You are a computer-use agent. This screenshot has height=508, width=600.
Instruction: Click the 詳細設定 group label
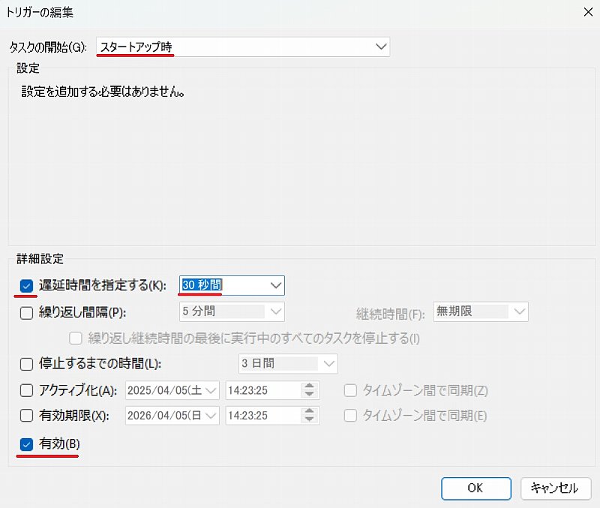(x=40, y=259)
